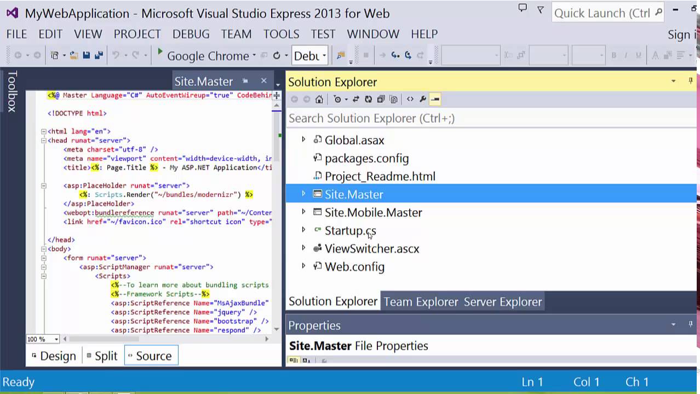Click Alphabetical sort in Properties panel
700x394 pixels.
(306, 360)
